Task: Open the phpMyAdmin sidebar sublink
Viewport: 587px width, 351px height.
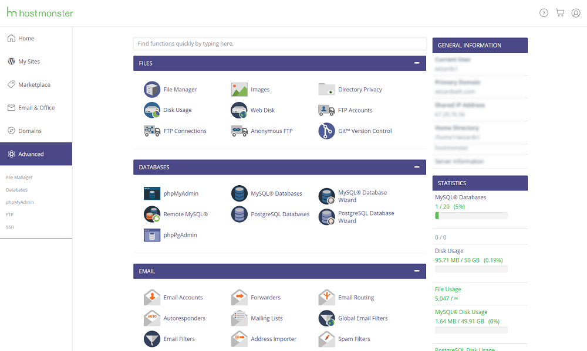Action: click(20, 202)
